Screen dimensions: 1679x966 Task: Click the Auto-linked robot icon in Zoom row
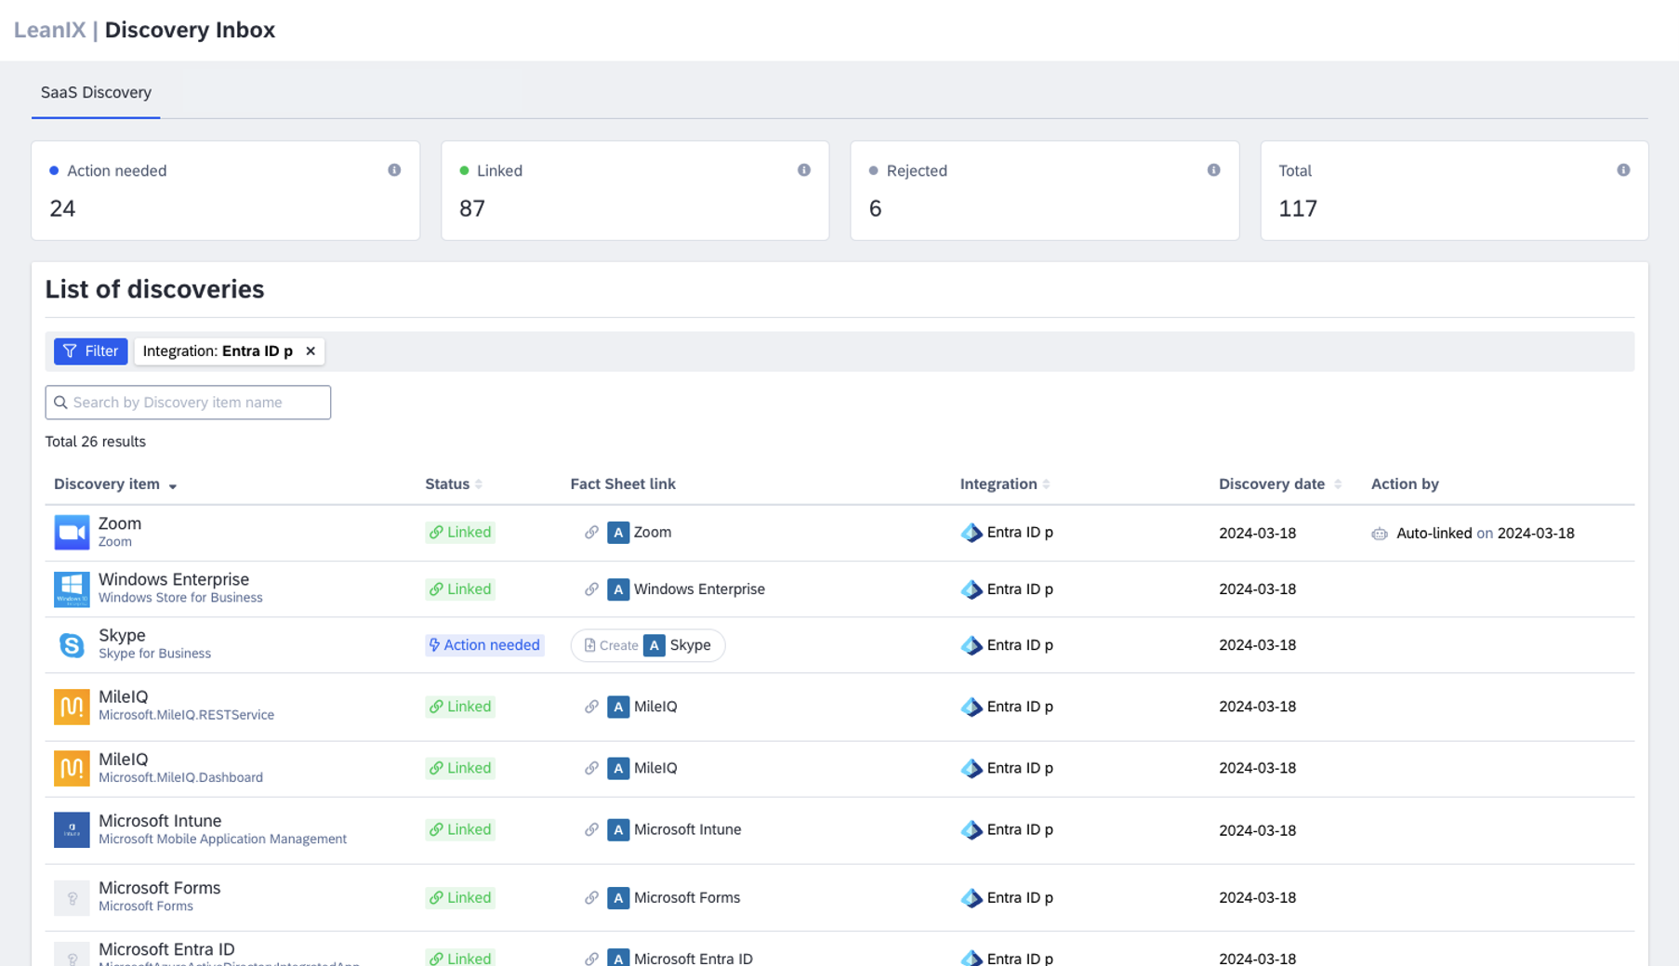(1380, 534)
